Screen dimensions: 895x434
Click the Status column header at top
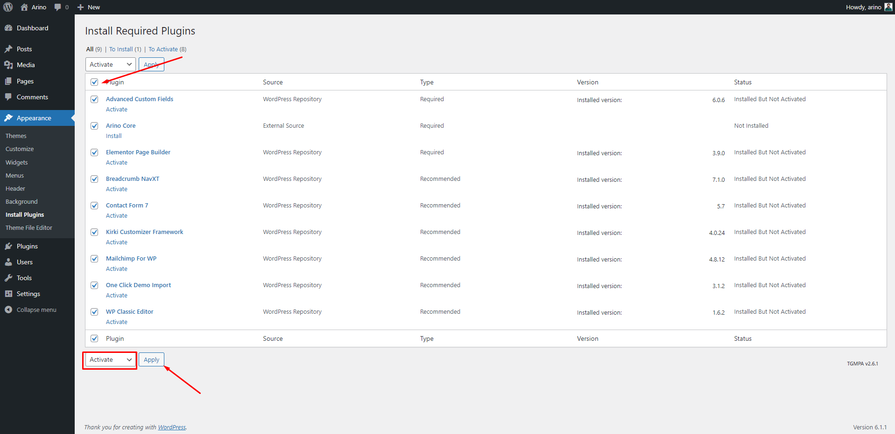tap(743, 82)
